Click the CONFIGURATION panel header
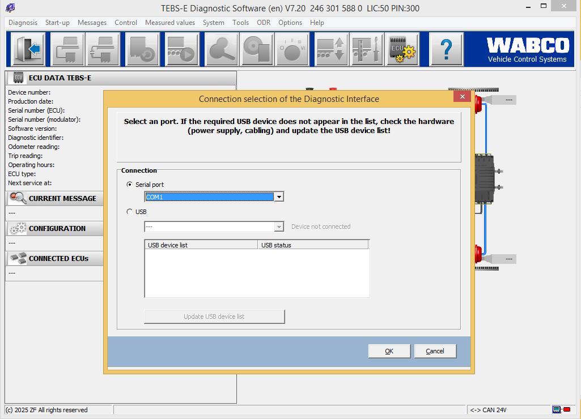 pos(55,228)
